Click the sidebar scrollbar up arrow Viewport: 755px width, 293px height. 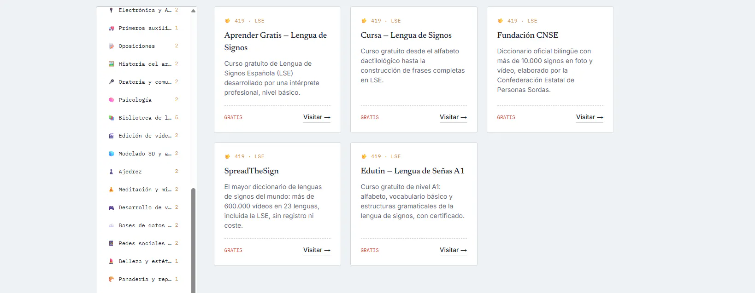pyautogui.click(x=193, y=11)
